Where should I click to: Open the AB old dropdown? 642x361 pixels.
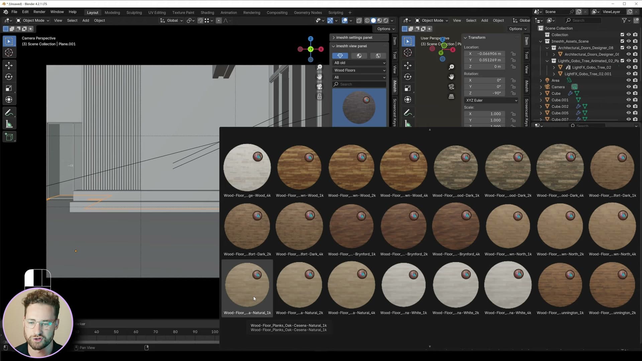pyautogui.click(x=359, y=63)
